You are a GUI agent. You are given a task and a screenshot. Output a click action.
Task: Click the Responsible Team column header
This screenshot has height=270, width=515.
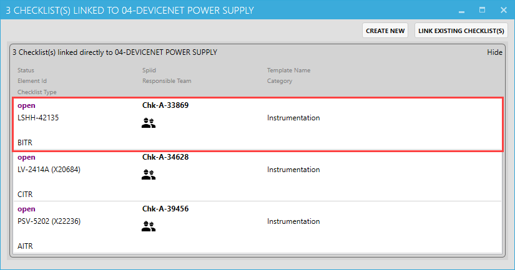pyautogui.click(x=167, y=81)
